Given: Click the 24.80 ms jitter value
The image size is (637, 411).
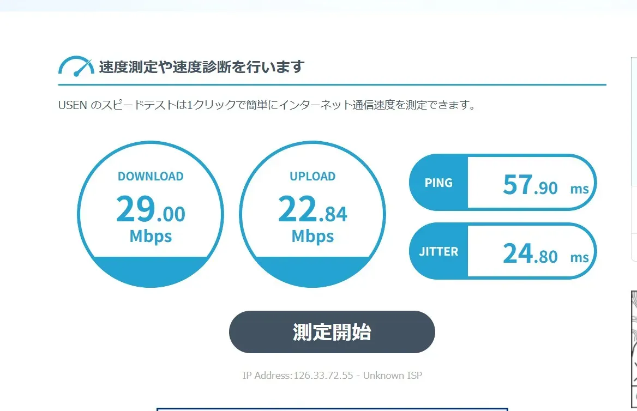Looking at the screenshot, I should tap(545, 253).
